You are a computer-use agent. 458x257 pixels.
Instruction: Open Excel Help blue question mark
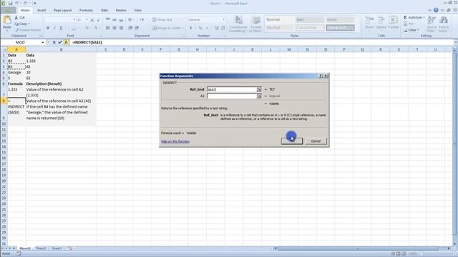436,10
